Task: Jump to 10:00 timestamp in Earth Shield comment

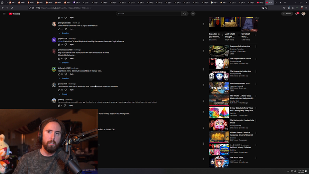Action: click(x=60, y=41)
